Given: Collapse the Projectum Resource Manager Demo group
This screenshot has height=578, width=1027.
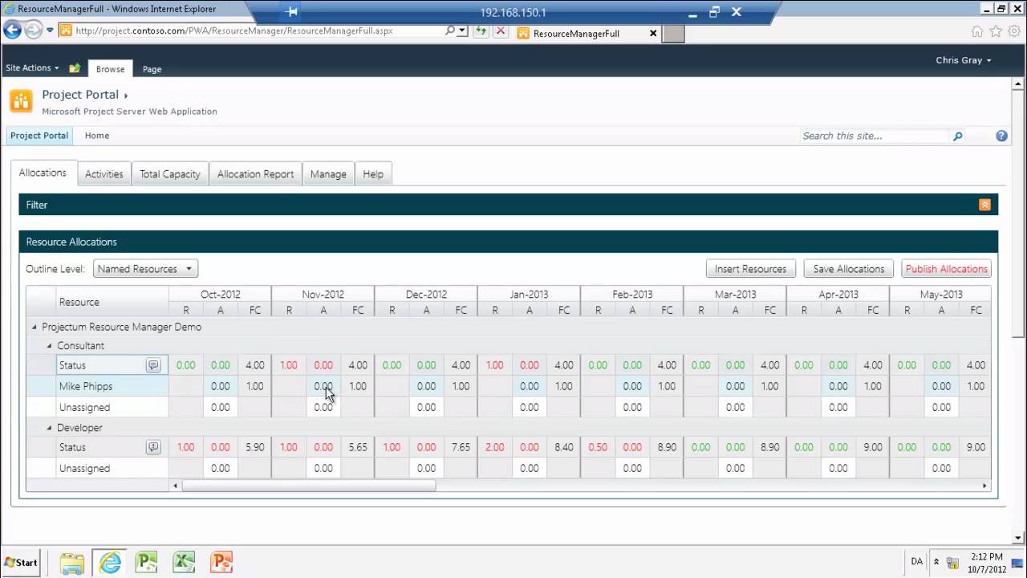Looking at the screenshot, I should (35, 328).
